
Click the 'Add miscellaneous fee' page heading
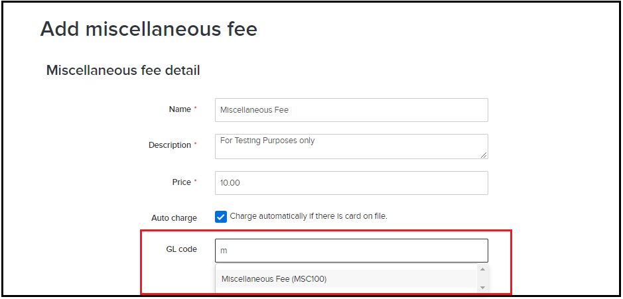pyautogui.click(x=149, y=29)
